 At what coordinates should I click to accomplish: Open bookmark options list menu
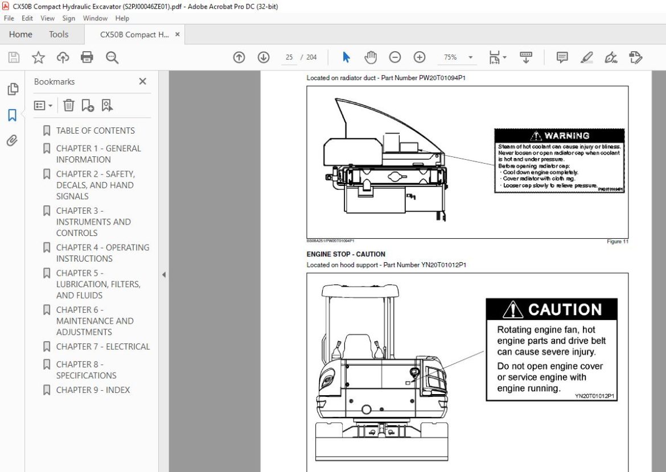43,105
